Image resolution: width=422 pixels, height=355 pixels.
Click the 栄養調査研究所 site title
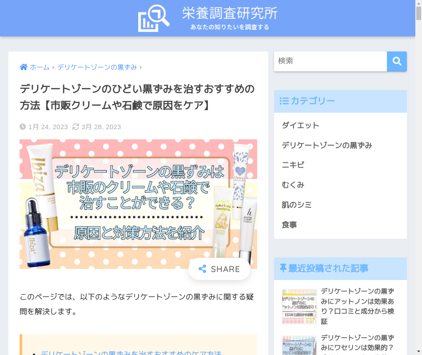click(x=230, y=13)
